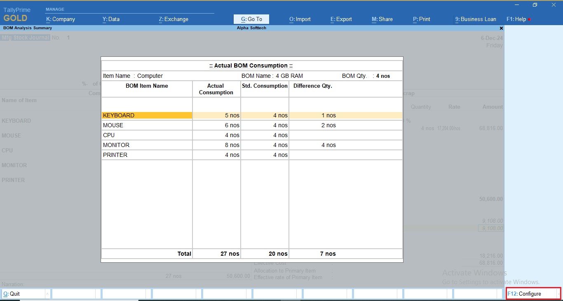
Task: Click the Q: Quit button
Action: click(x=23, y=294)
